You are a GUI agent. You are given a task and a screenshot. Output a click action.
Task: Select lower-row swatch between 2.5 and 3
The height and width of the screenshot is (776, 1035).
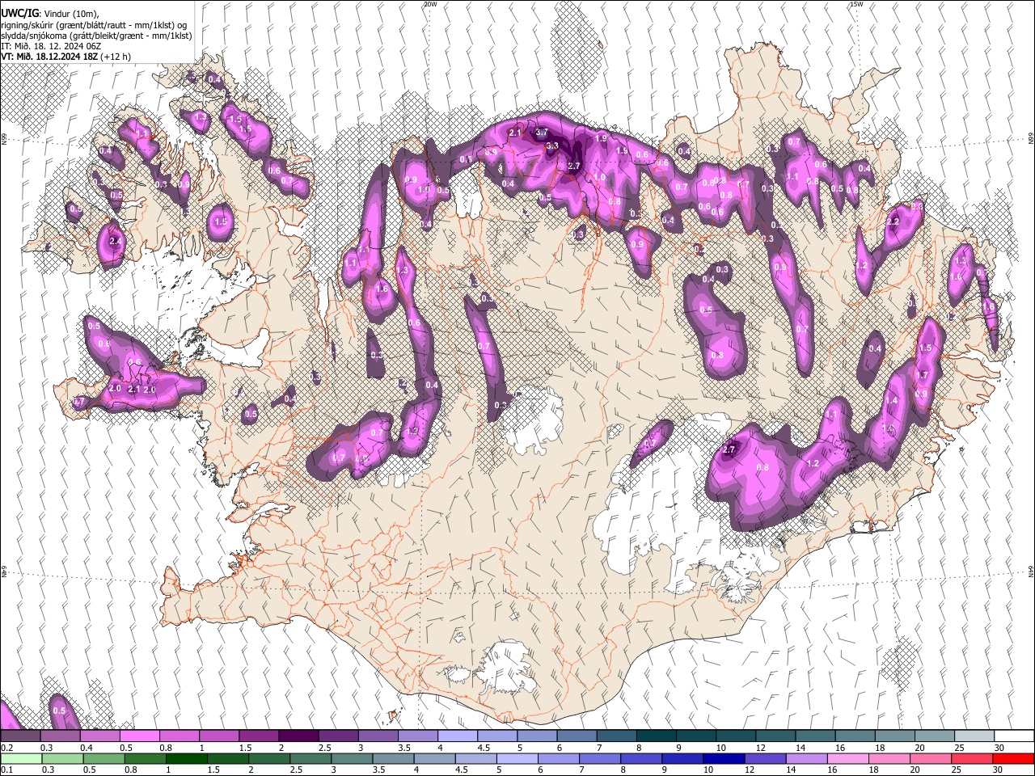coord(310,758)
